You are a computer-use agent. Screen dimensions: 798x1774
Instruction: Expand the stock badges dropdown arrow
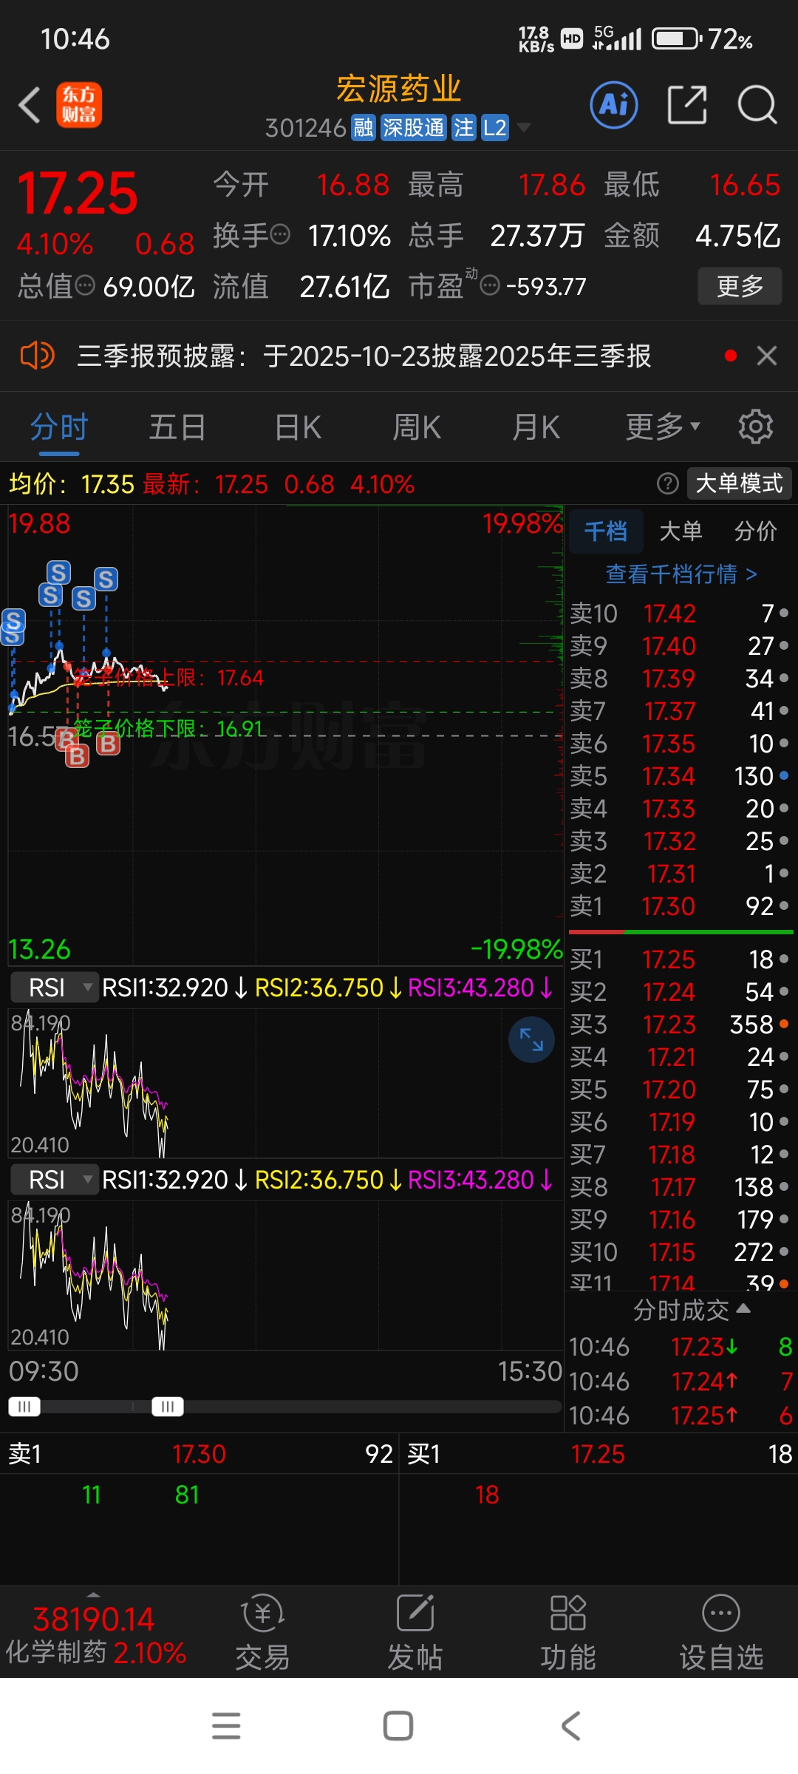click(x=524, y=128)
